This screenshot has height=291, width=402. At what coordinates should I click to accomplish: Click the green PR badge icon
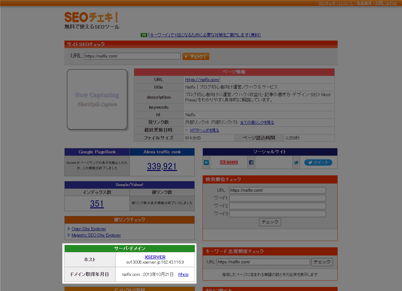click(x=144, y=35)
